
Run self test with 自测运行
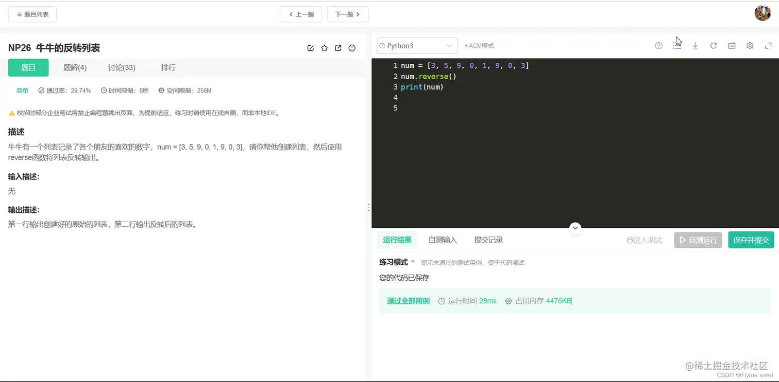(x=698, y=240)
